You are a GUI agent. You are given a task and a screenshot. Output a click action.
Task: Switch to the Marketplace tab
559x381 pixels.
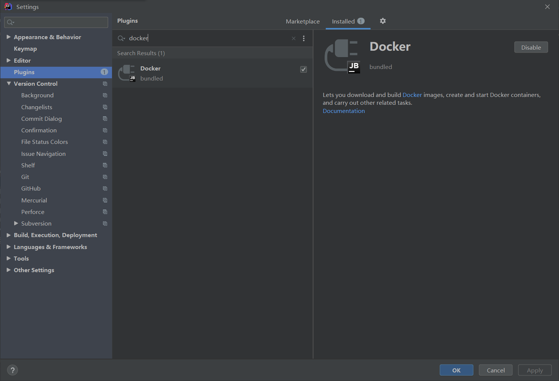(303, 21)
